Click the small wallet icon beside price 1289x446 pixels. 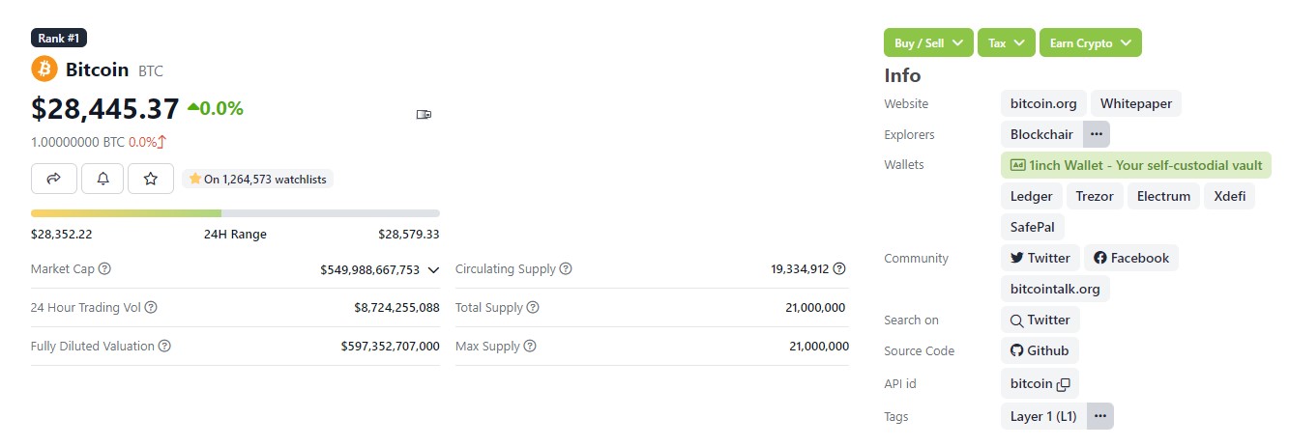[x=424, y=115]
